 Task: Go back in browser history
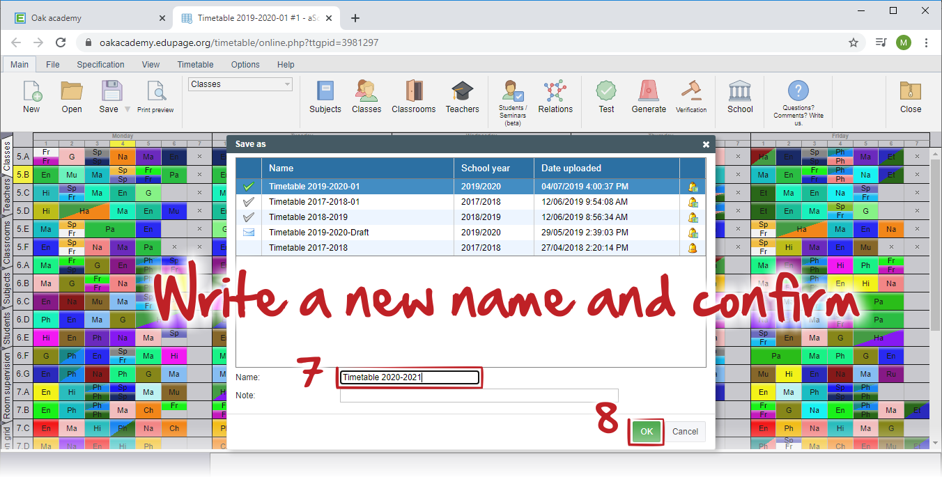(x=17, y=42)
